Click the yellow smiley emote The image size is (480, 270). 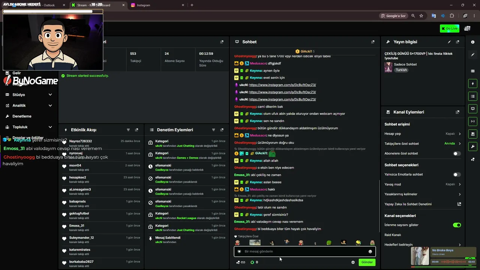tap(358, 243)
